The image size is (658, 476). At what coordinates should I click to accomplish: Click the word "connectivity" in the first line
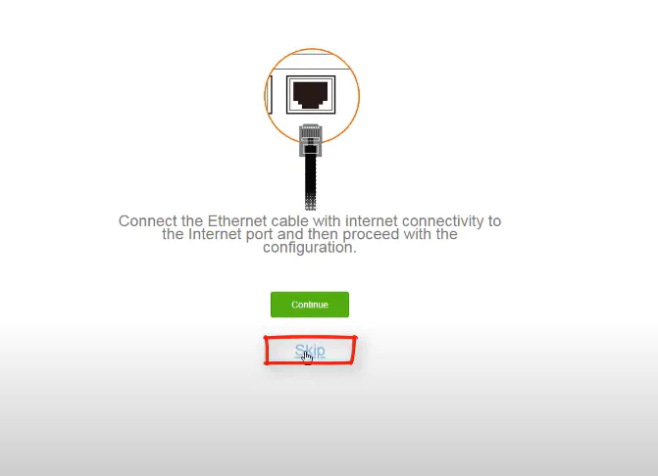pyautogui.click(x=442, y=220)
